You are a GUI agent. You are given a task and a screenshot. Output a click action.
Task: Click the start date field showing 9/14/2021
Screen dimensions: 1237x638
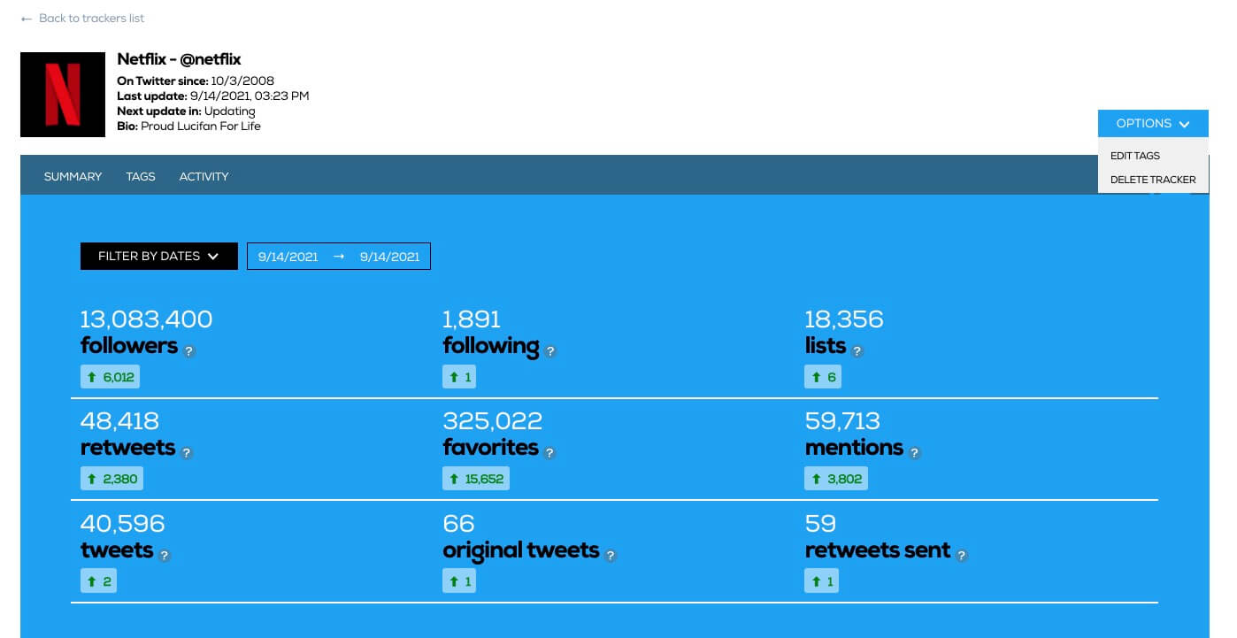288,257
